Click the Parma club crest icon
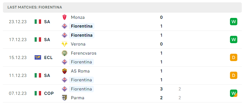 coord(64,98)
